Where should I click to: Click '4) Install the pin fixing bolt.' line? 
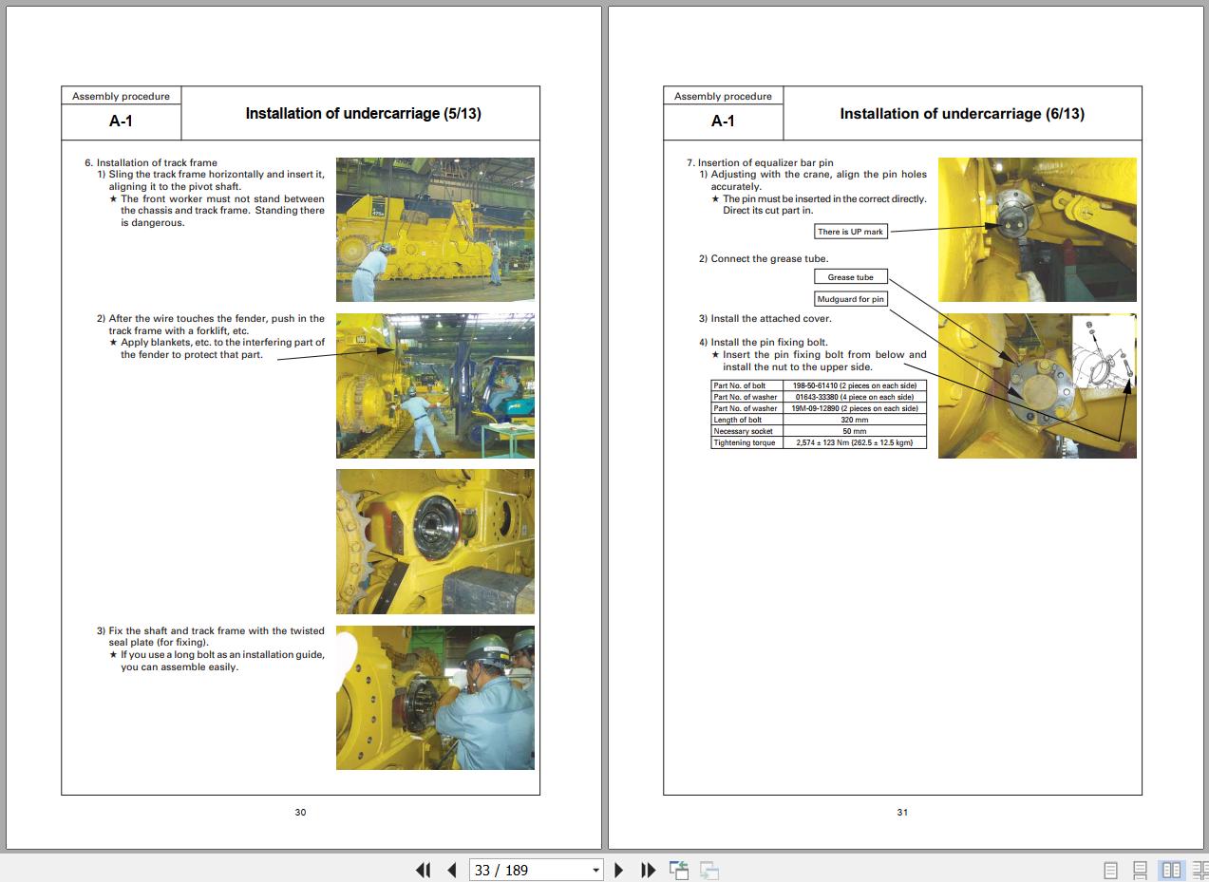coord(764,342)
